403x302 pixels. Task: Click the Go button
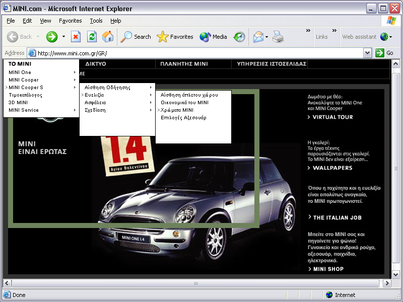click(384, 53)
